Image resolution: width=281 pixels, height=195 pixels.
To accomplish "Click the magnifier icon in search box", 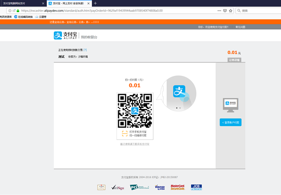I will point(239,11).
